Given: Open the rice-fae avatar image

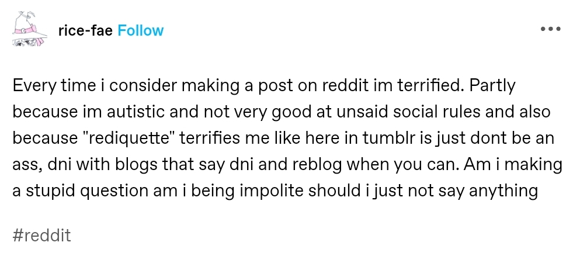Looking at the screenshot, I should pyautogui.click(x=29, y=29).
